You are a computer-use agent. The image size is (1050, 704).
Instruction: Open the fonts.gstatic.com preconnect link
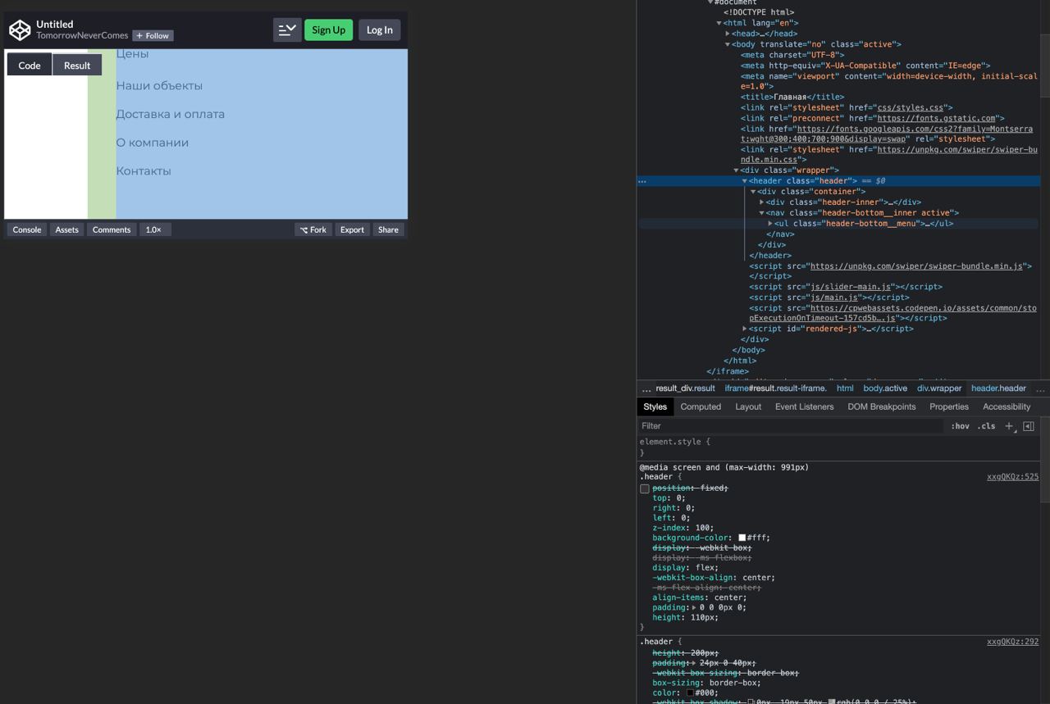pos(936,118)
